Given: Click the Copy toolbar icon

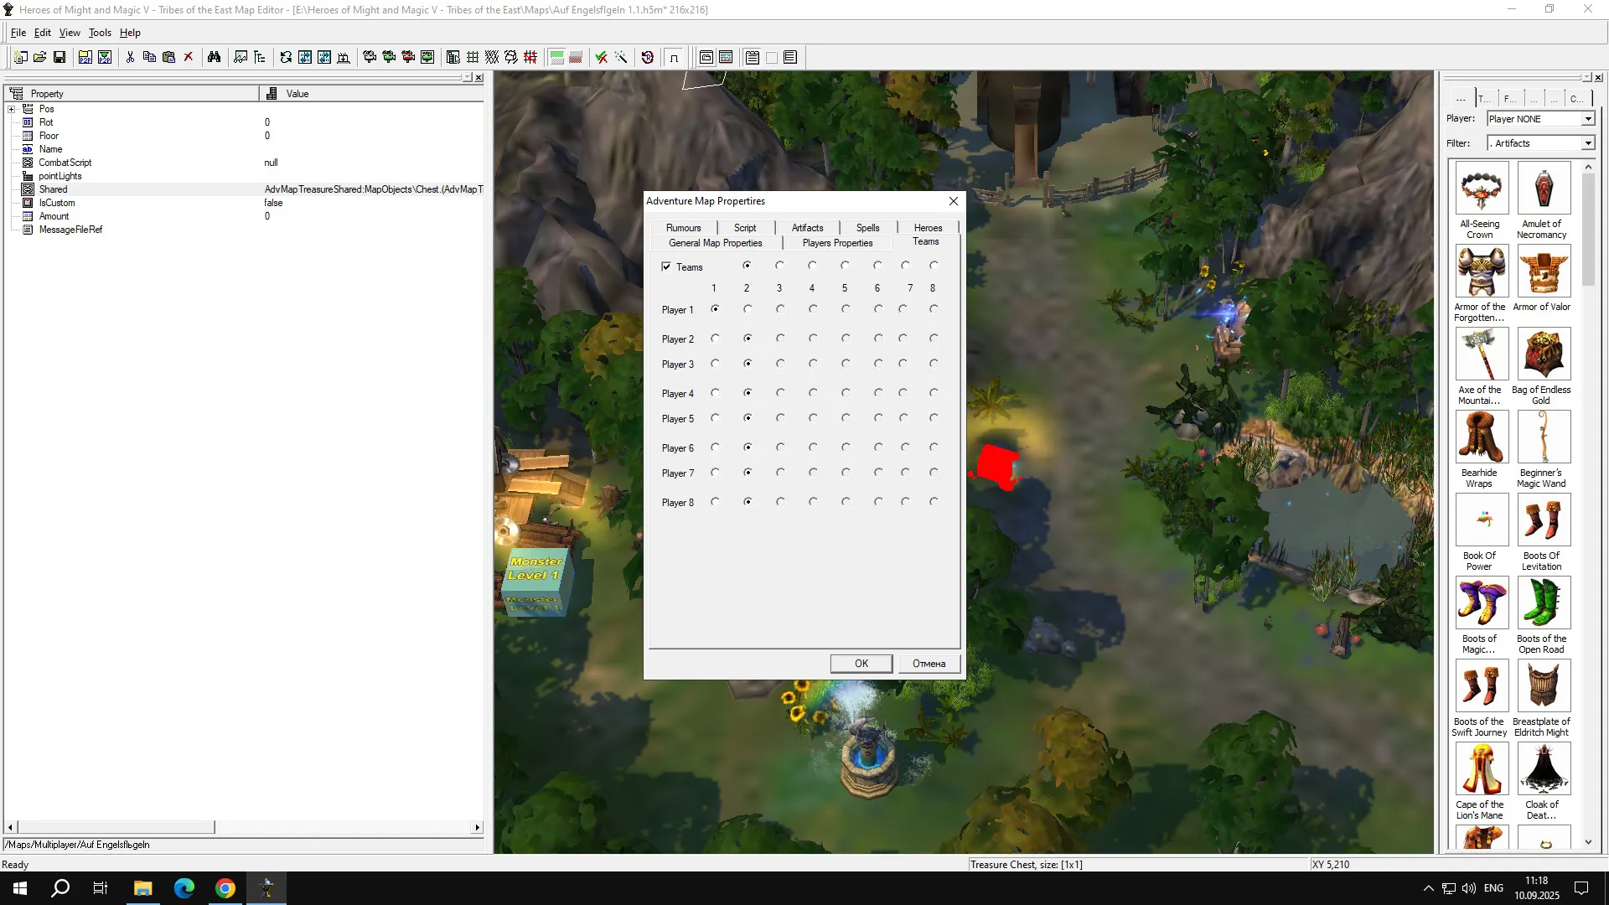Looking at the screenshot, I should pos(149,57).
